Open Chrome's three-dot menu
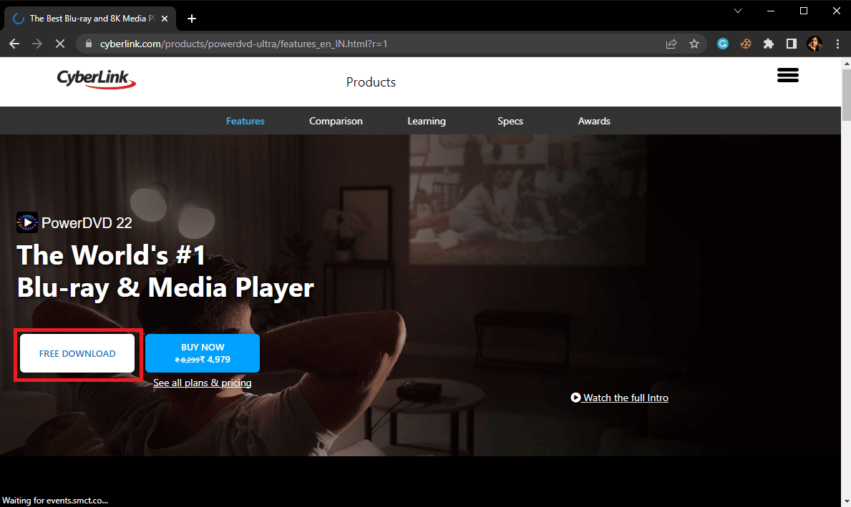851x507 pixels. click(837, 44)
